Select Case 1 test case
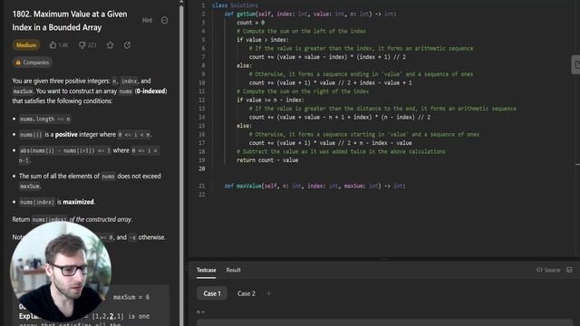Viewport: 580px width, 326px height. coord(212,293)
